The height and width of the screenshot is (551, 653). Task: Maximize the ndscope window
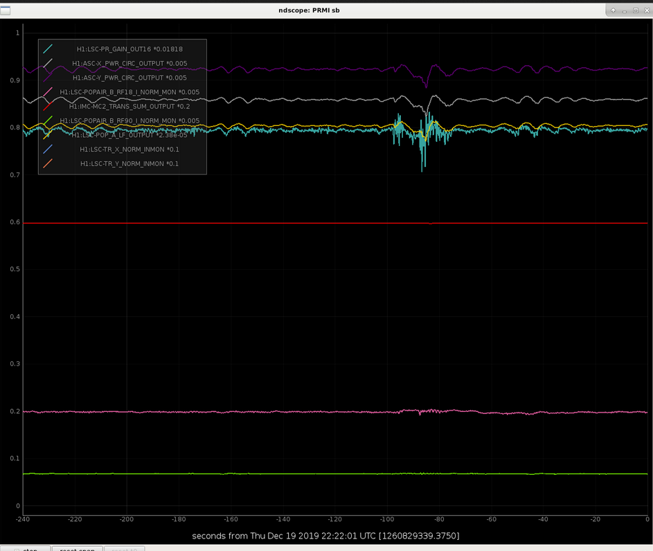pyautogui.click(x=636, y=10)
